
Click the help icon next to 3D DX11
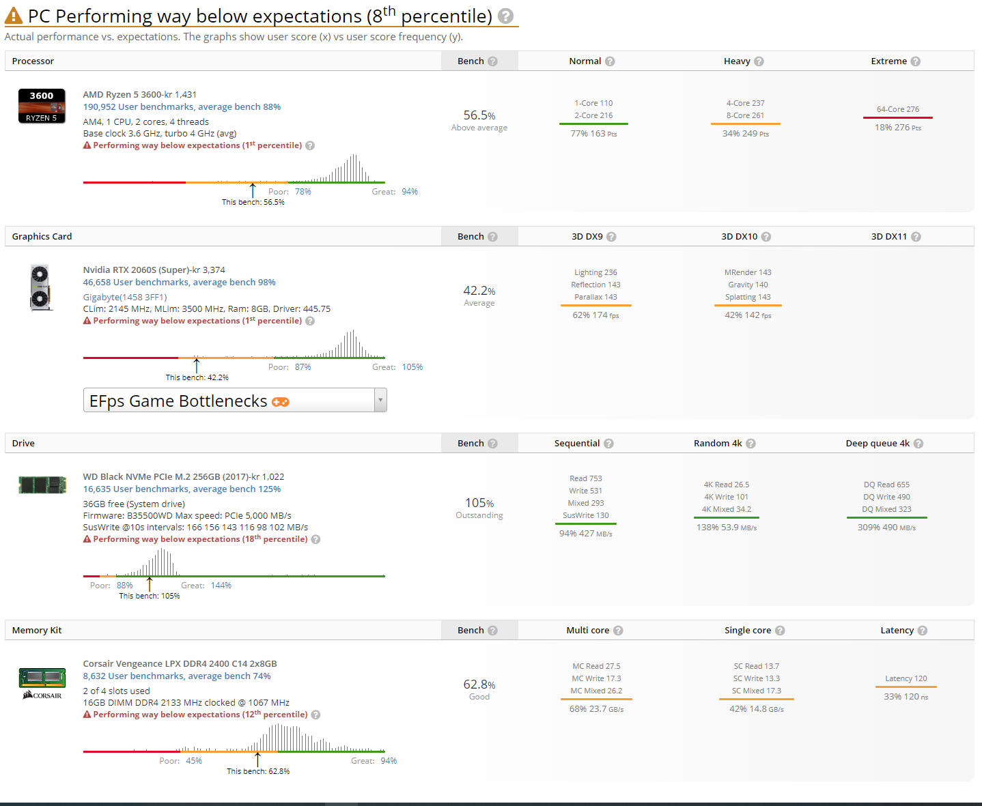point(916,237)
